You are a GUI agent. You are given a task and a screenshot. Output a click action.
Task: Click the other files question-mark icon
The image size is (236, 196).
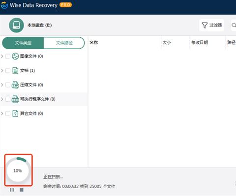coord(15,113)
